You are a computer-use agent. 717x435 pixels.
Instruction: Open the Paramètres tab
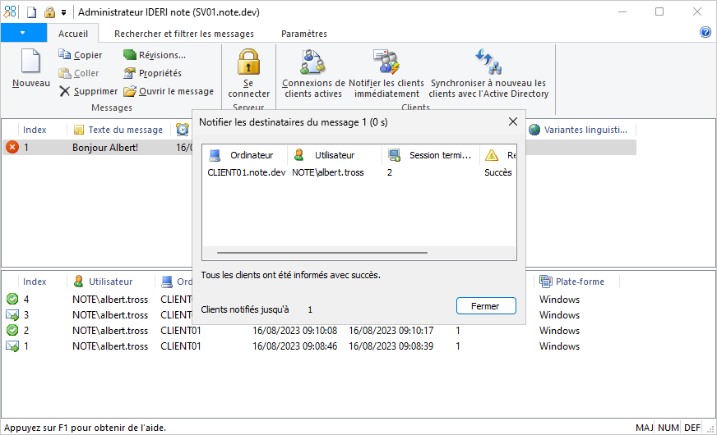[x=304, y=34]
